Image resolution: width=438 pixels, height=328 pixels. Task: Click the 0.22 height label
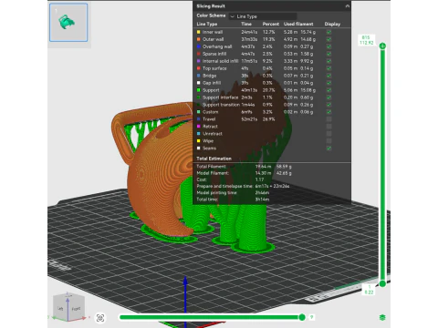[x=369, y=292]
